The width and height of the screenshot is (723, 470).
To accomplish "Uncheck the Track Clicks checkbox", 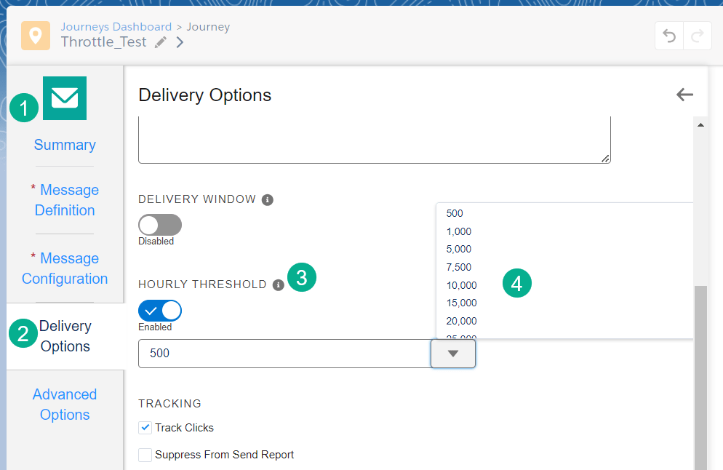I will [145, 428].
